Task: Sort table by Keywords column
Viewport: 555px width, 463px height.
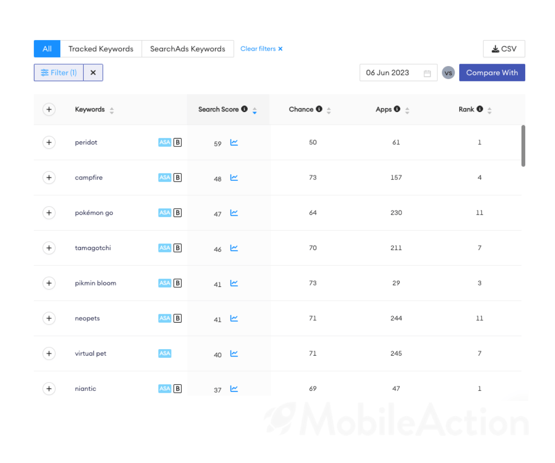Action: pos(112,111)
